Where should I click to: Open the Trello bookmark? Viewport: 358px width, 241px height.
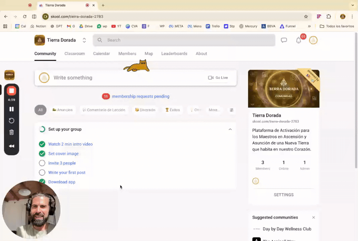213,26
